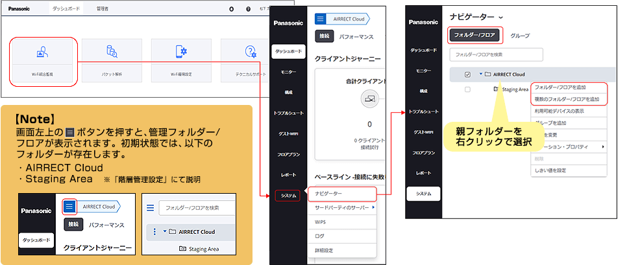Click the notification icon in top dashboard header

232,9
